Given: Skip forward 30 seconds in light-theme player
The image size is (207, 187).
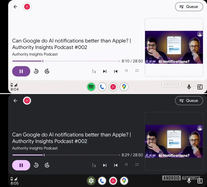Looking at the screenshot, I should (47, 71).
